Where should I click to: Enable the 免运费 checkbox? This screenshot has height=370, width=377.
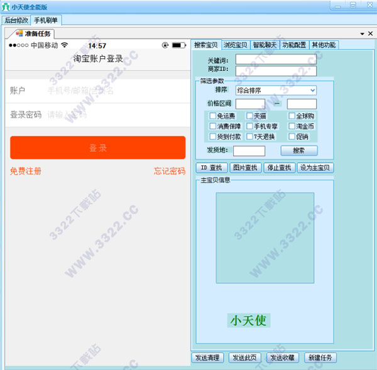click(x=212, y=116)
